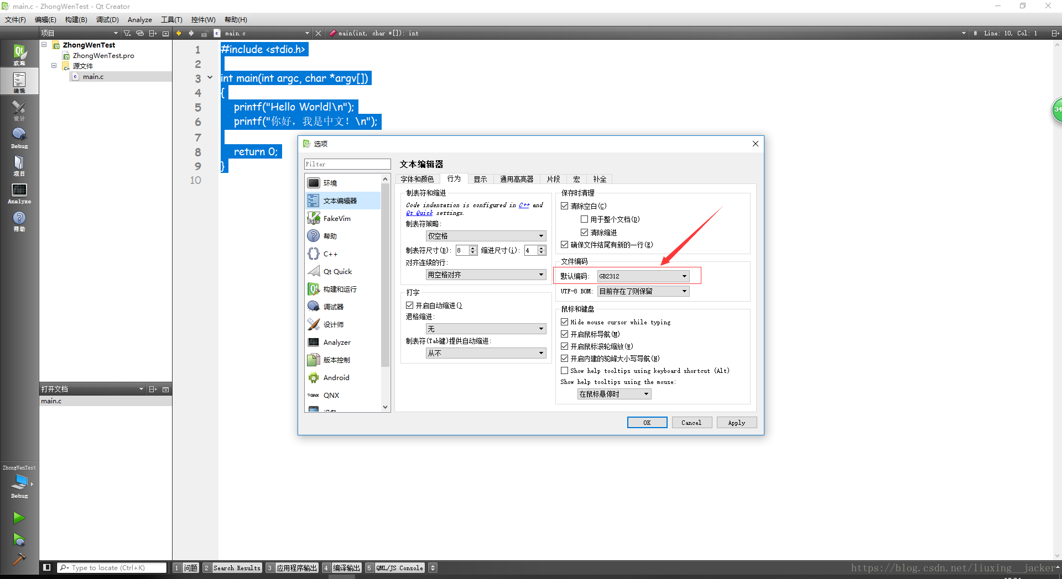Select Android category in options list
This screenshot has height=579, width=1062.
342,377
